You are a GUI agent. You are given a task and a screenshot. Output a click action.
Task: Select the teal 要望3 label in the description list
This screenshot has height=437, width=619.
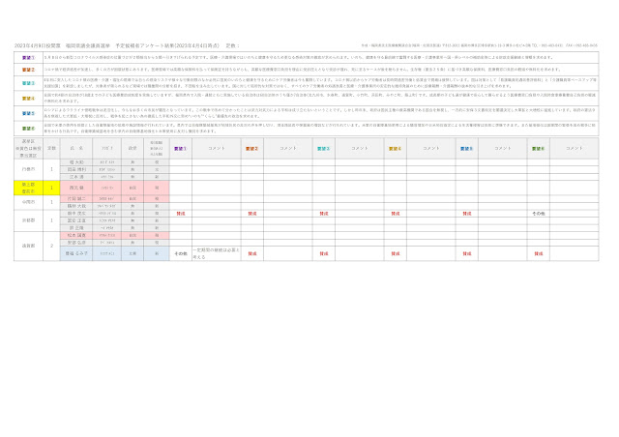pyautogui.click(x=28, y=83)
